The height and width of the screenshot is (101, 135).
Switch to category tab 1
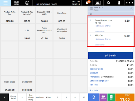click(4, 97)
